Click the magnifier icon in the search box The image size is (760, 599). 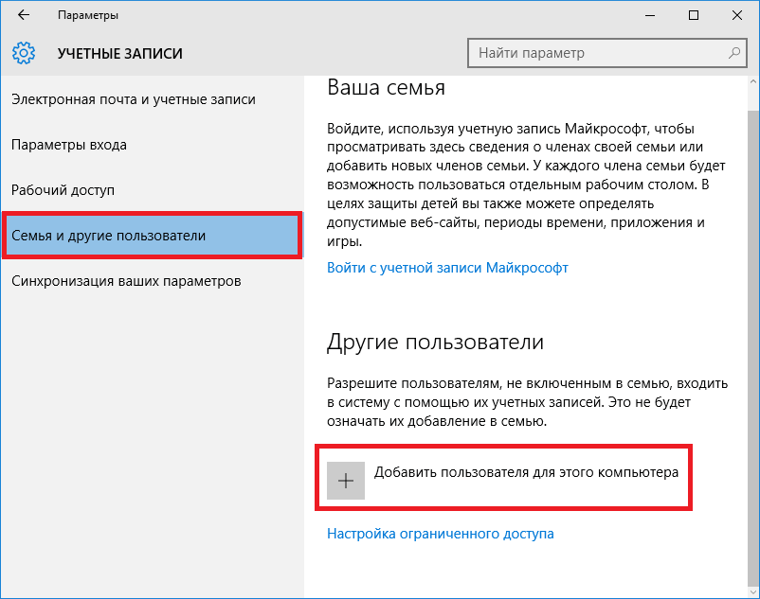click(733, 53)
